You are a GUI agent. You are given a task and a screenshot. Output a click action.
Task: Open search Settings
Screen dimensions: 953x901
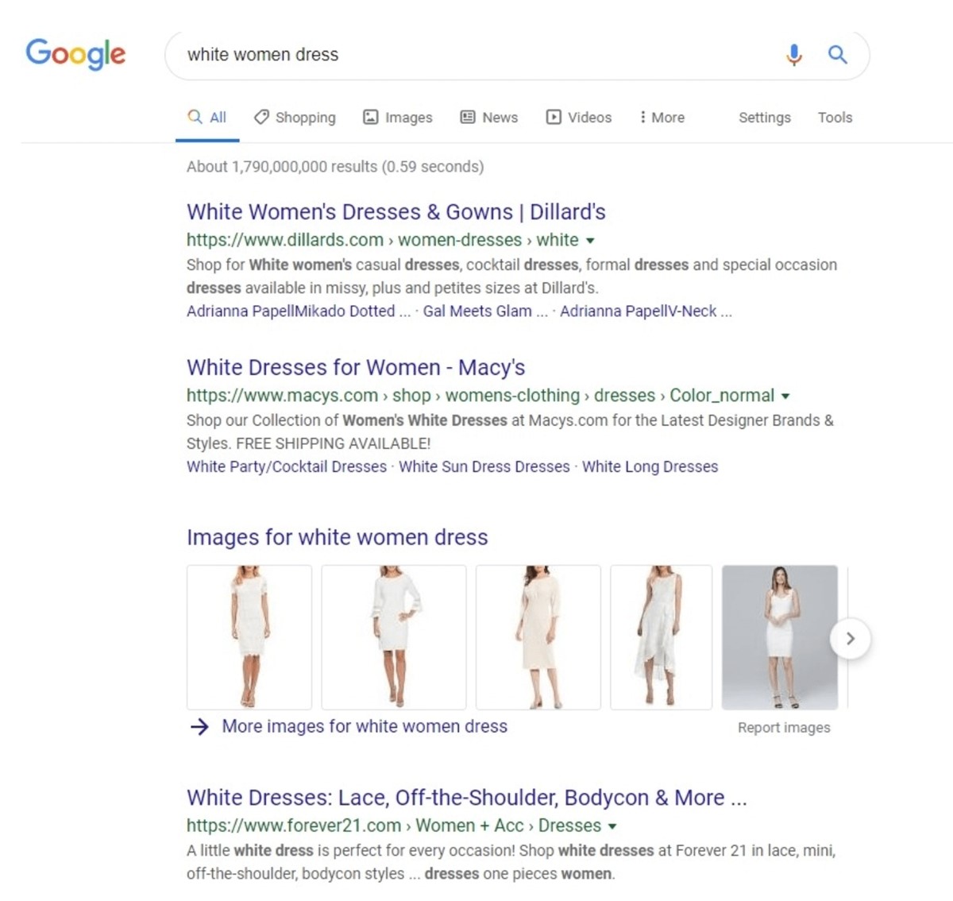click(x=764, y=118)
